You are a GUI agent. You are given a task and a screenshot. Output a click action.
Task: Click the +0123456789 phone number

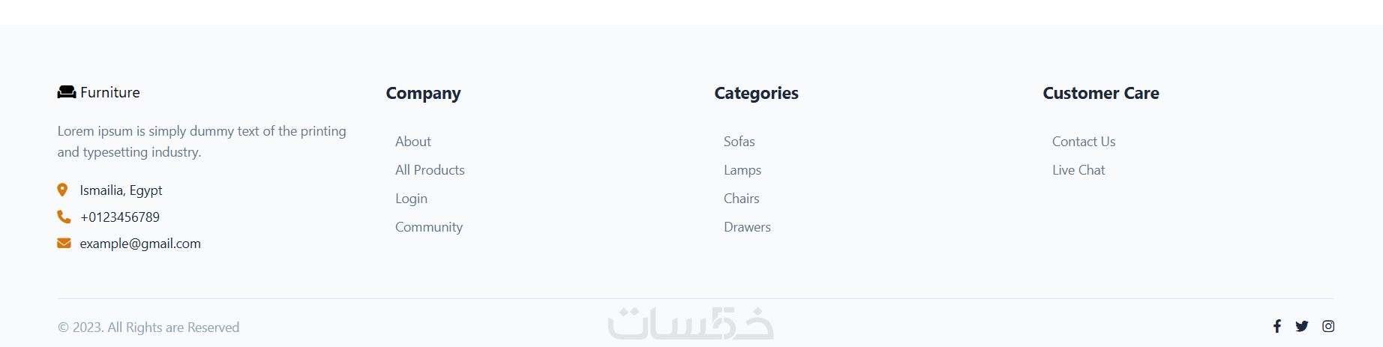[120, 217]
